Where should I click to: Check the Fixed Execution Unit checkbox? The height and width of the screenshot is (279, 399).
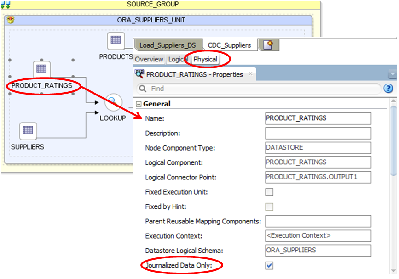(269, 192)
